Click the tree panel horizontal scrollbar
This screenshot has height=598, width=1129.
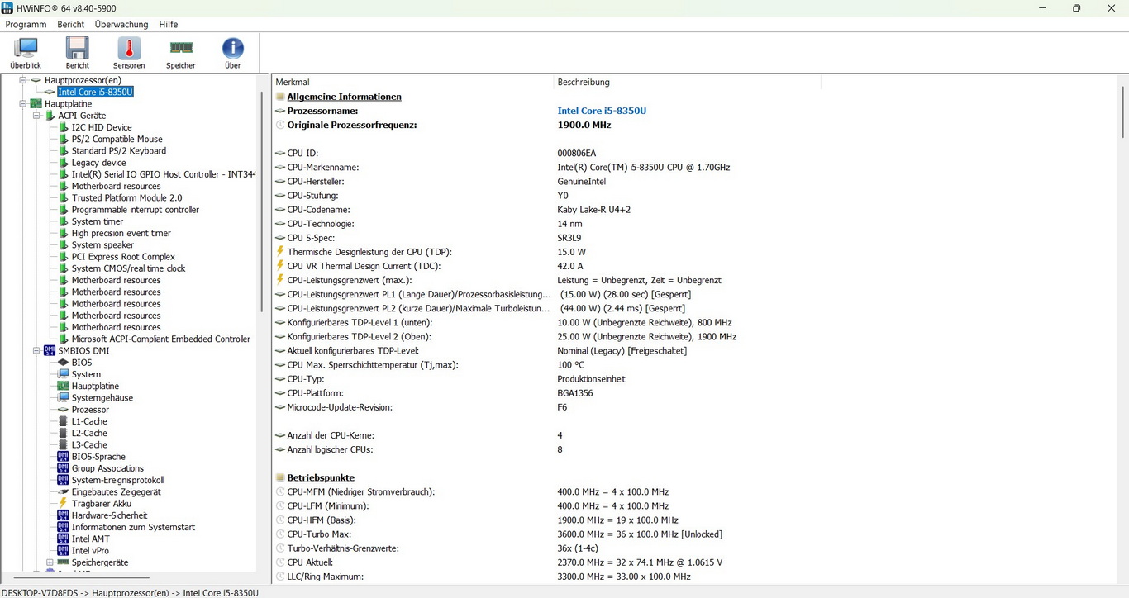coord(83,577)
